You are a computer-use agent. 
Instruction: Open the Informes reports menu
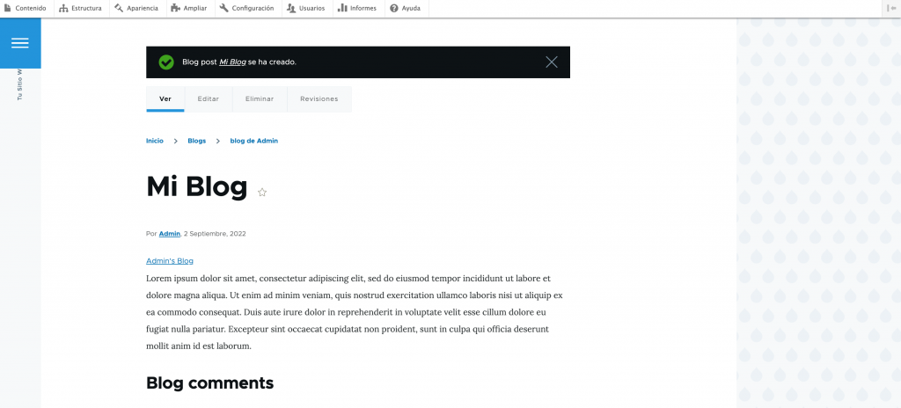click(356, 8)
